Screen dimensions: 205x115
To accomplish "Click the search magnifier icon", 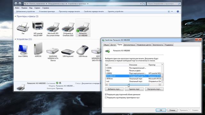I will click(x=179, y=4).
